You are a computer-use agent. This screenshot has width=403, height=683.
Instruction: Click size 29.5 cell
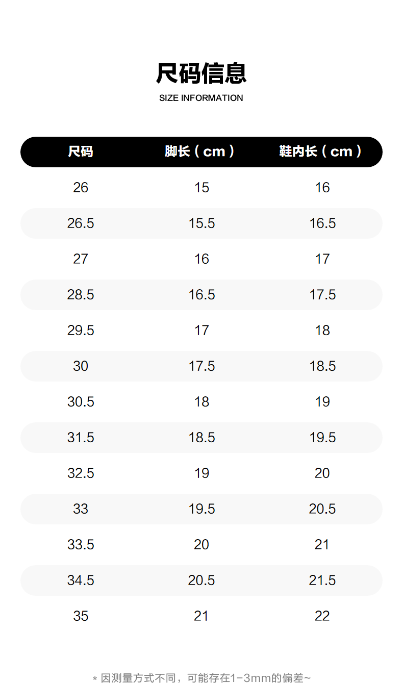click(x=81, y=331)
